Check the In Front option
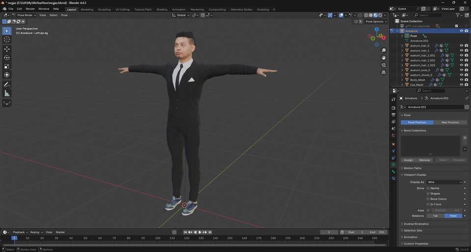 click(428, 204)
